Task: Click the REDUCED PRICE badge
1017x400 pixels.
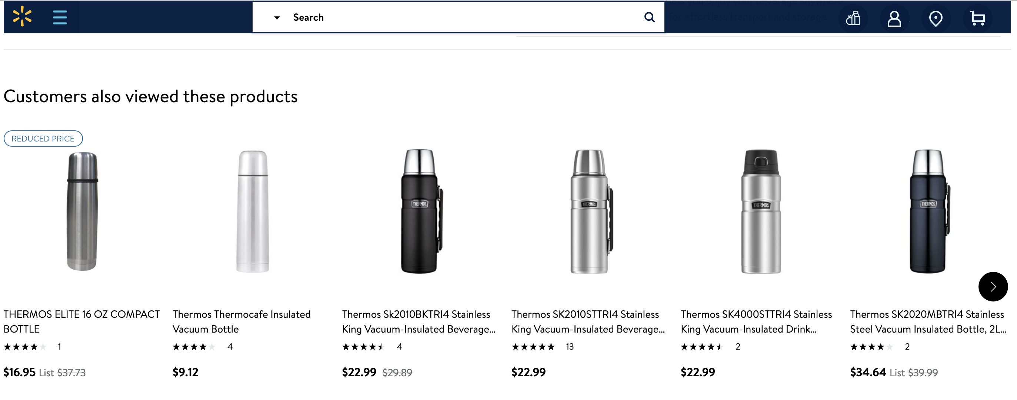Action: [x=43, y=139]
